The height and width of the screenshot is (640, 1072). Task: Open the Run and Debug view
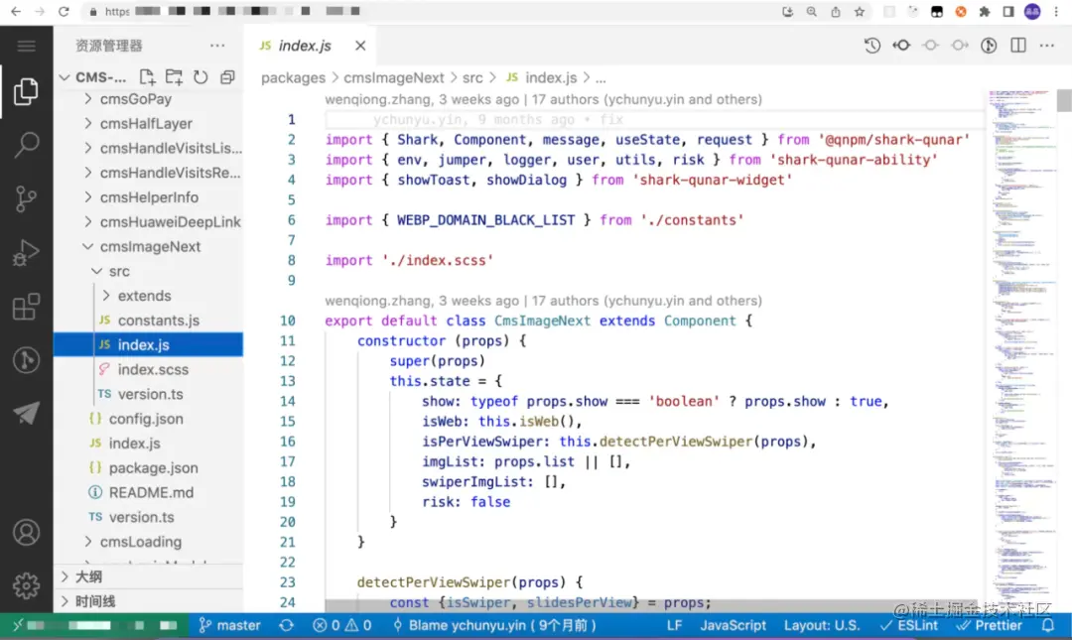26,252
